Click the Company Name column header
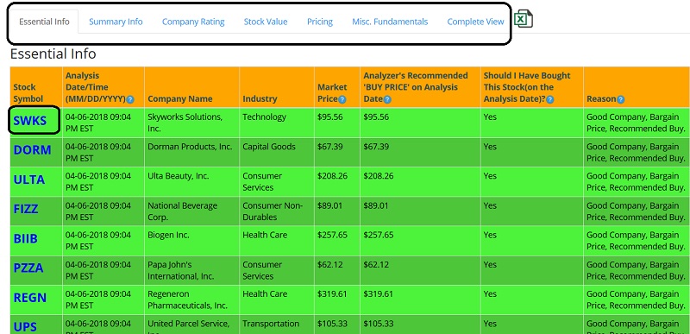Image resolution: width=690 pixels, height=334 pixels. (191, 87)
